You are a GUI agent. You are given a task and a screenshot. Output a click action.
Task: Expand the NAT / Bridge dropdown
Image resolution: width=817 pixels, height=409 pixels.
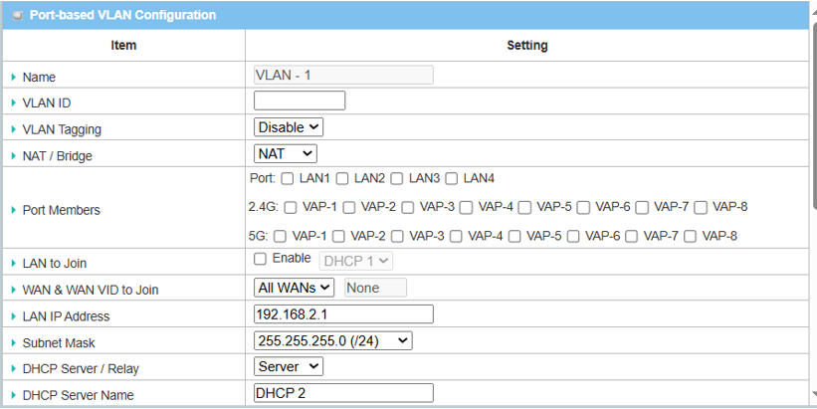click(286, 153)
